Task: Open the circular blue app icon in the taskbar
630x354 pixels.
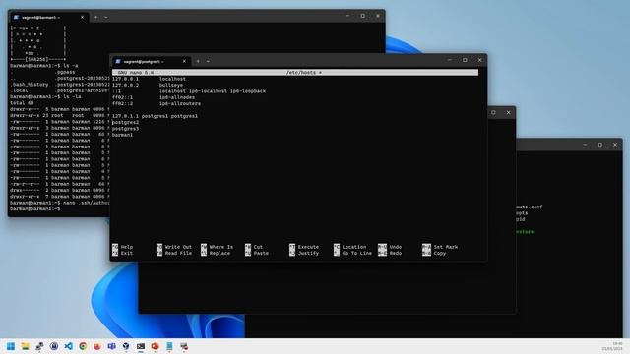Action: tap(54, 346)
